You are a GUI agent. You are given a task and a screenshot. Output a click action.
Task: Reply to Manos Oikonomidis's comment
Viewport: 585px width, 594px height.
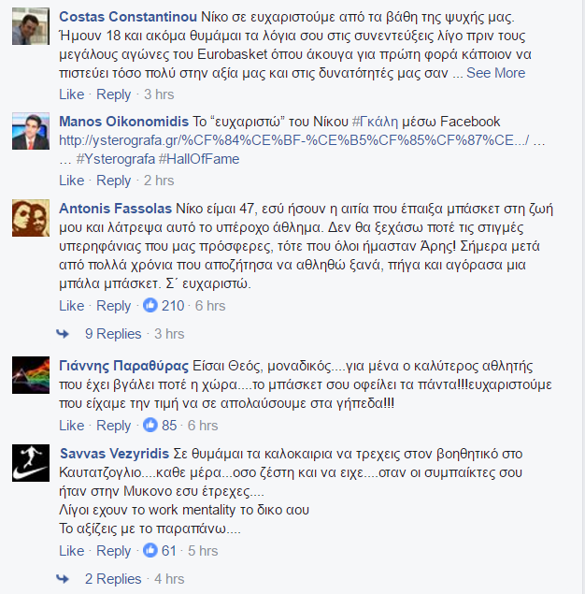click(x=113, y=181)
